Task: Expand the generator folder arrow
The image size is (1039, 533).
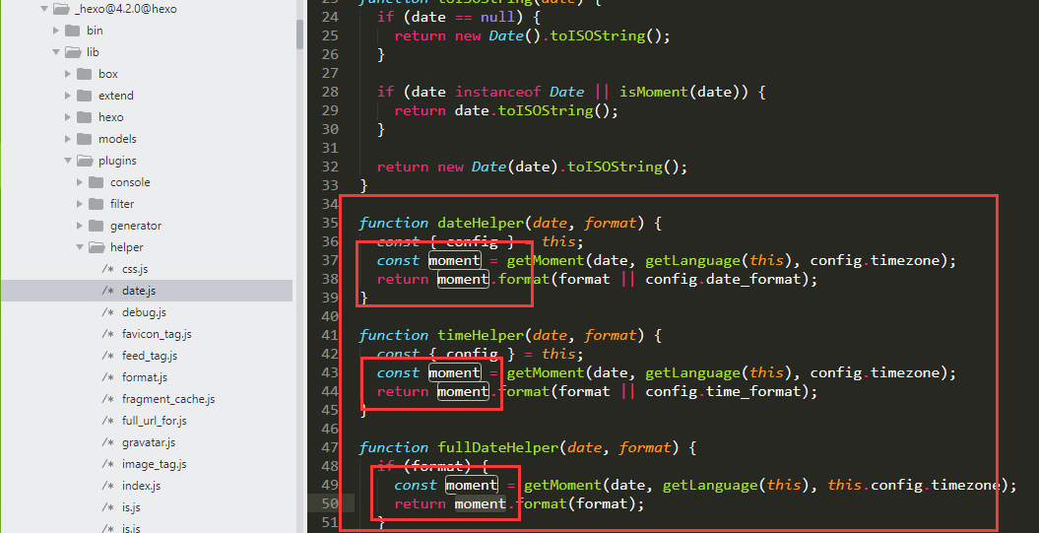Action: coord(80,226)
